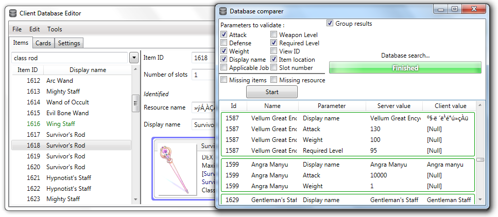The width and height of the screenshot is (498, 217).
Task: Select item 1620 Survivor's Rod
Action: 72,167
